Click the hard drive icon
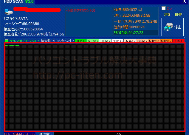The width and height of the screenshot is (189, 135). pyautogui.click(x=8, y=12)
